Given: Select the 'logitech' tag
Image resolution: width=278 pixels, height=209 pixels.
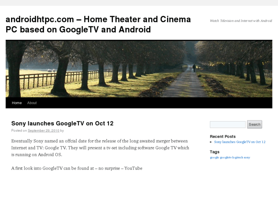Looking at the screenshot, I should (x=237, y=157).
